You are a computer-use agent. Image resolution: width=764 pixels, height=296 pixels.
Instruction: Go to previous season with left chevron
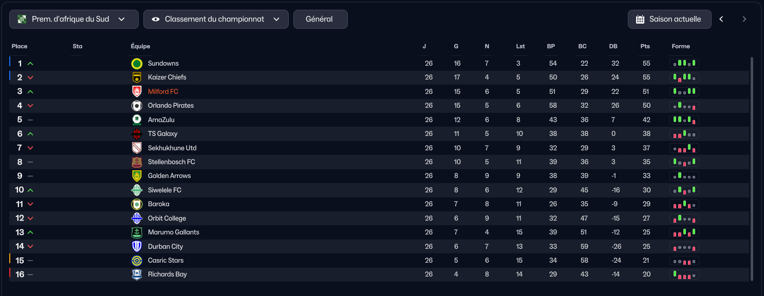click(x=721, y=19)
